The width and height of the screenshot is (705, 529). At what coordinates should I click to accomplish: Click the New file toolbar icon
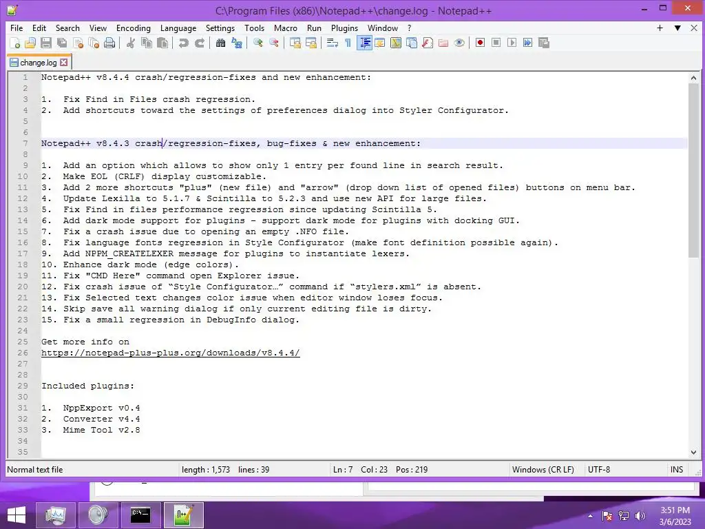click(15, 43)
